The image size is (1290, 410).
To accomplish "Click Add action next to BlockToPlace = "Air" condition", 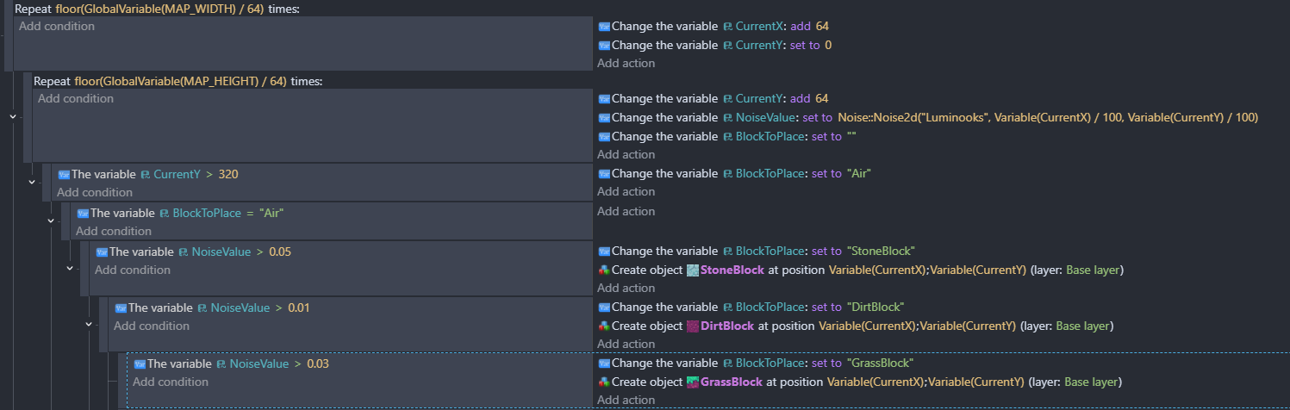I will [626, 211].
